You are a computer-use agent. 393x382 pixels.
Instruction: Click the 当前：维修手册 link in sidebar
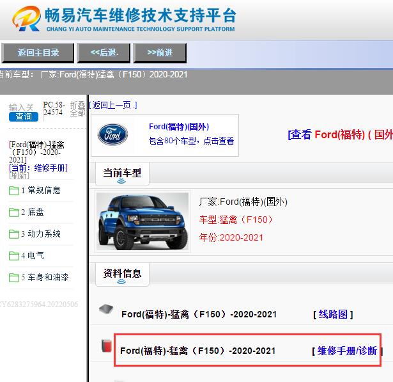38,168
